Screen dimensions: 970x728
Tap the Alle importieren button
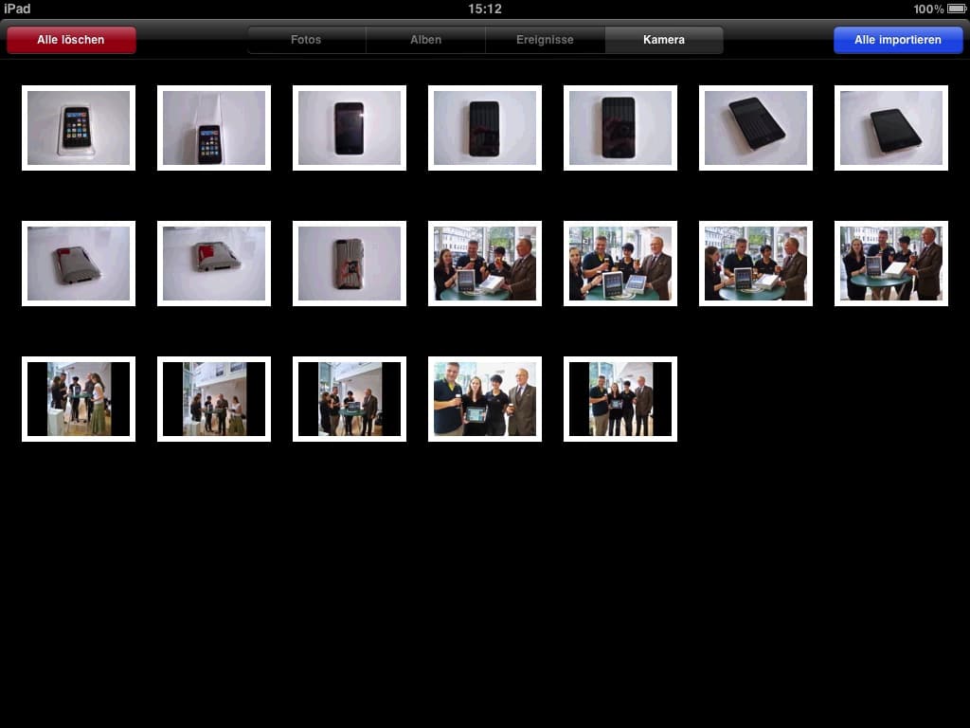pyautogui.click(x=897, y=39)
